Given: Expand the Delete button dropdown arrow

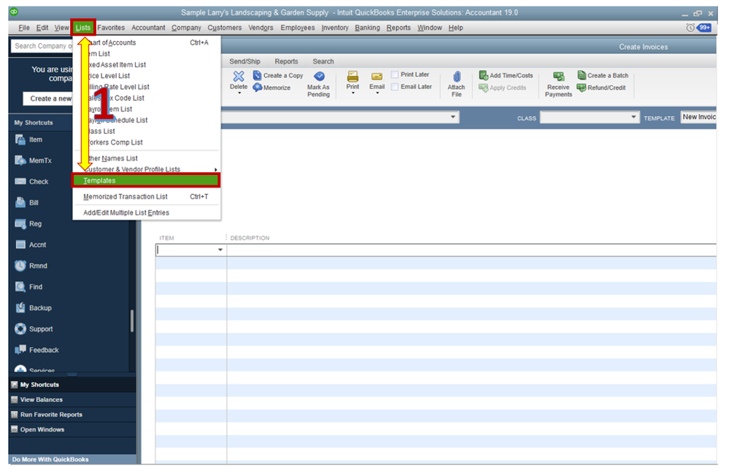Looking at the screenshot, I should pos(239,93).
